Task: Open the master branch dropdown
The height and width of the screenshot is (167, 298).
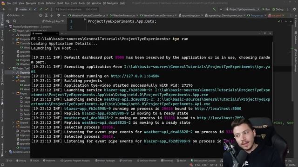Action: coord(23,9)
